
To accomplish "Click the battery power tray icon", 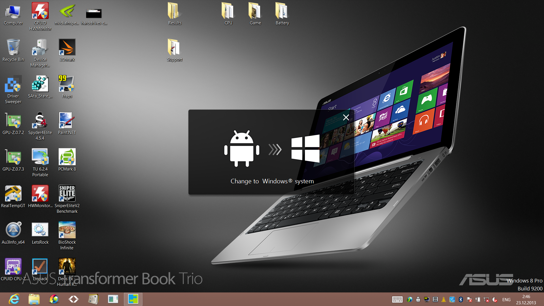I will pyautogui.click(x=478, y=299).
